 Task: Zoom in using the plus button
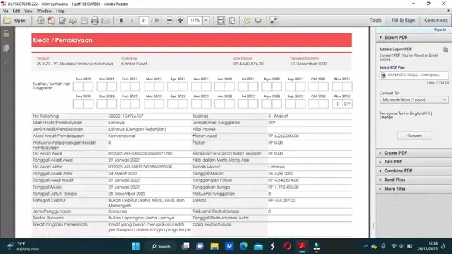(180, 21)
